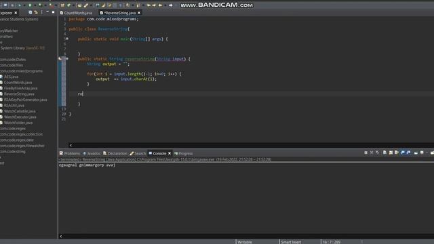Click Remove Launch X icon in Console
The width and height of the screenshot is (434, 244).
tap(372, 152)
